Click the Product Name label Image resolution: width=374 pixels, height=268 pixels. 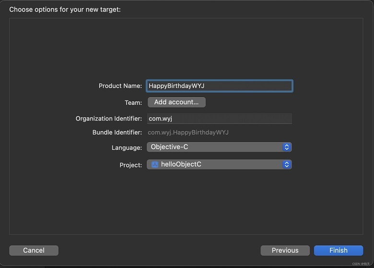point(120,86)
